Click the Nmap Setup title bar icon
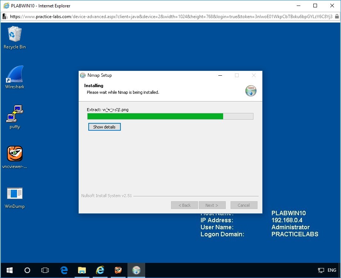 click(83, 75)
